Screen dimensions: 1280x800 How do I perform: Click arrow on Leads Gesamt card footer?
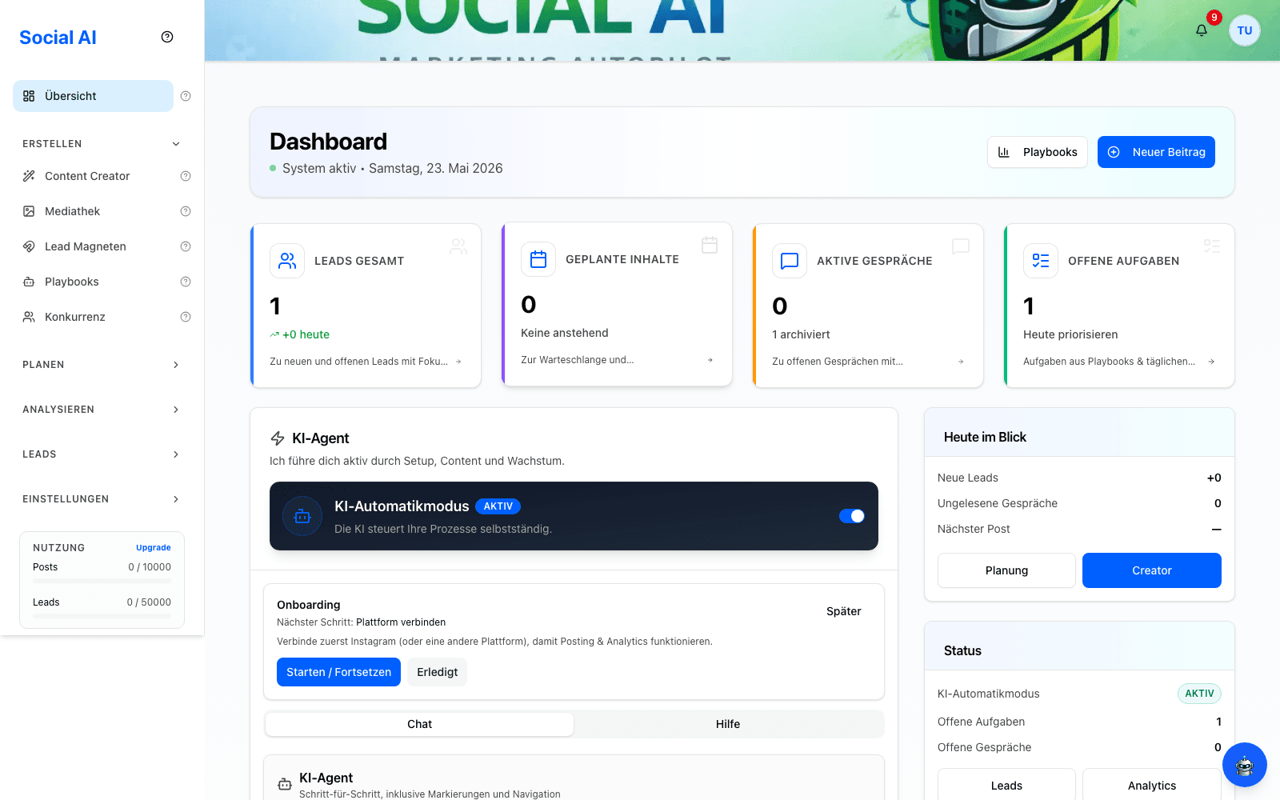pyautogui.click(x=458, y=362)
